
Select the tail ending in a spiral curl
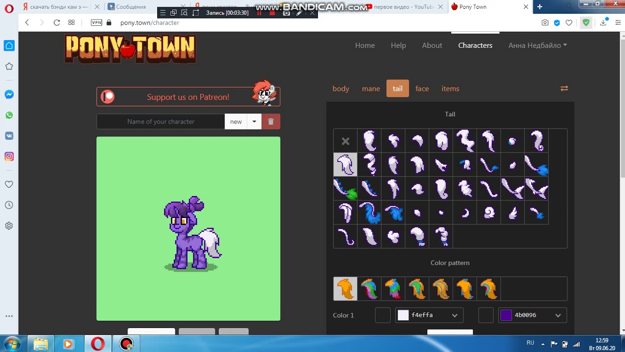click(536, 141)
